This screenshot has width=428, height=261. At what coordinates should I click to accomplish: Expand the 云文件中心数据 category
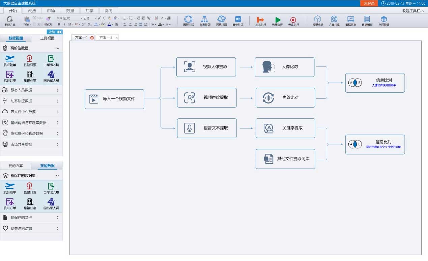pos(31,112)
